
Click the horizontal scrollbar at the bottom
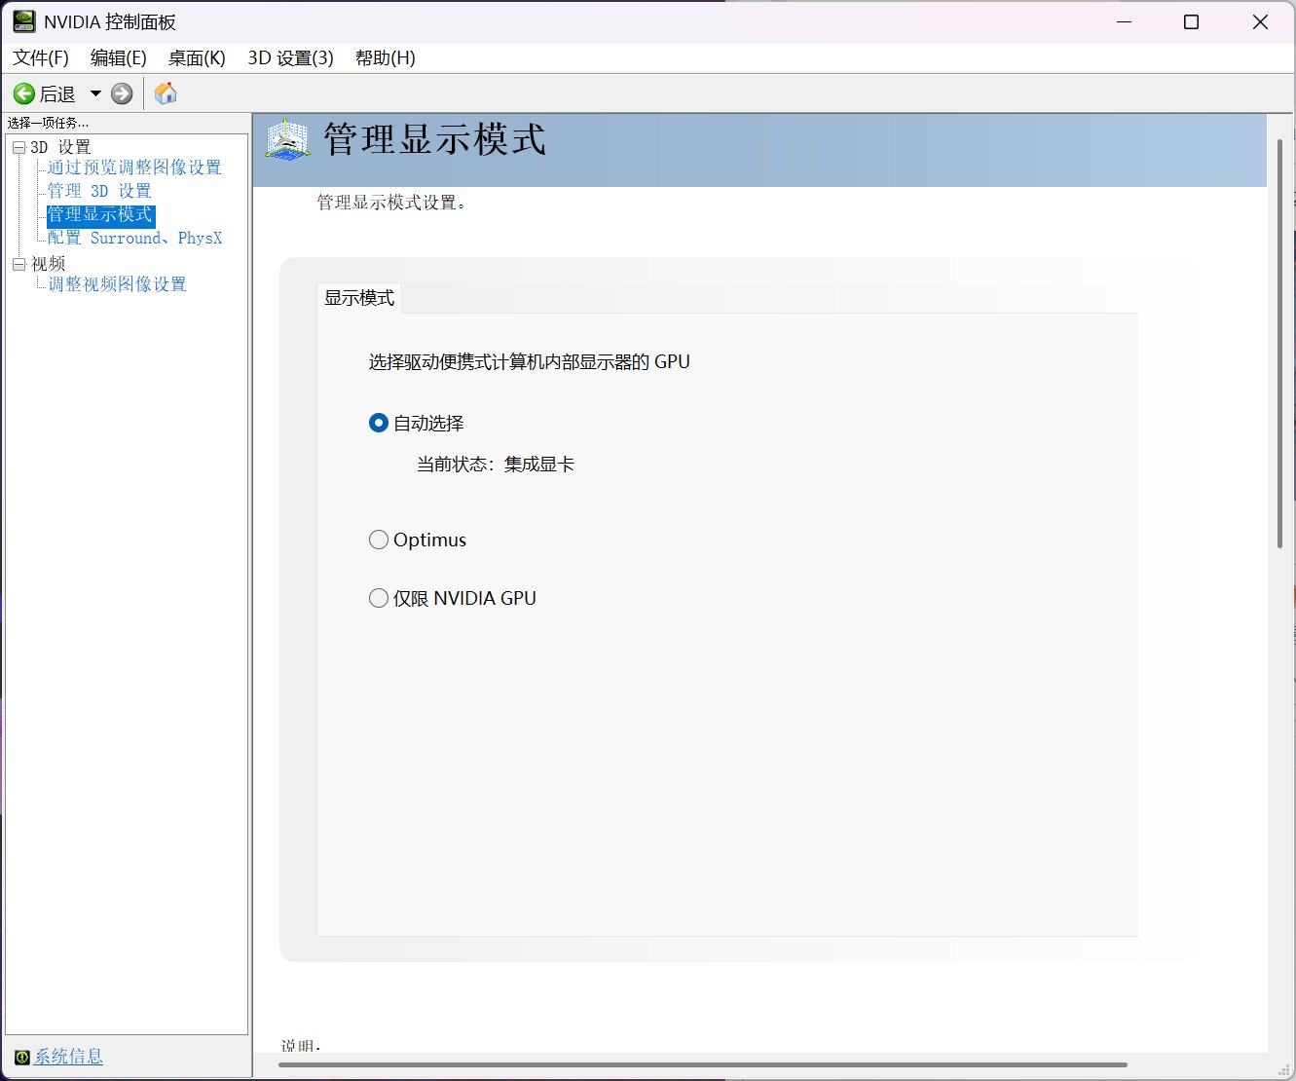pyautogui.click(x=703, y=1064)
